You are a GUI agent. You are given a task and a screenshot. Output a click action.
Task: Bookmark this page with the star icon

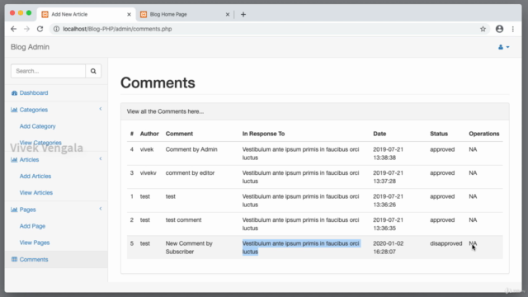pyautogui.click(x=483, y=29)
